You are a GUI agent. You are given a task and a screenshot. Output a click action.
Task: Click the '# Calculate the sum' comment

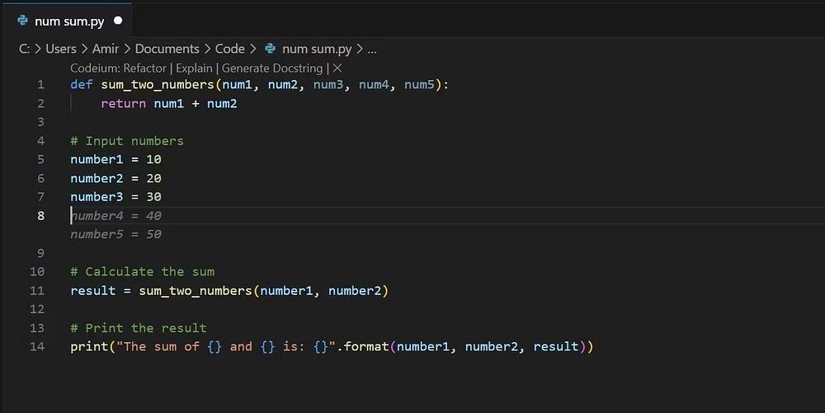[x=143, y=272]
